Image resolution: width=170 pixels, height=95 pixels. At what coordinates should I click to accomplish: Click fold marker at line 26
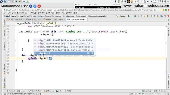15,41
